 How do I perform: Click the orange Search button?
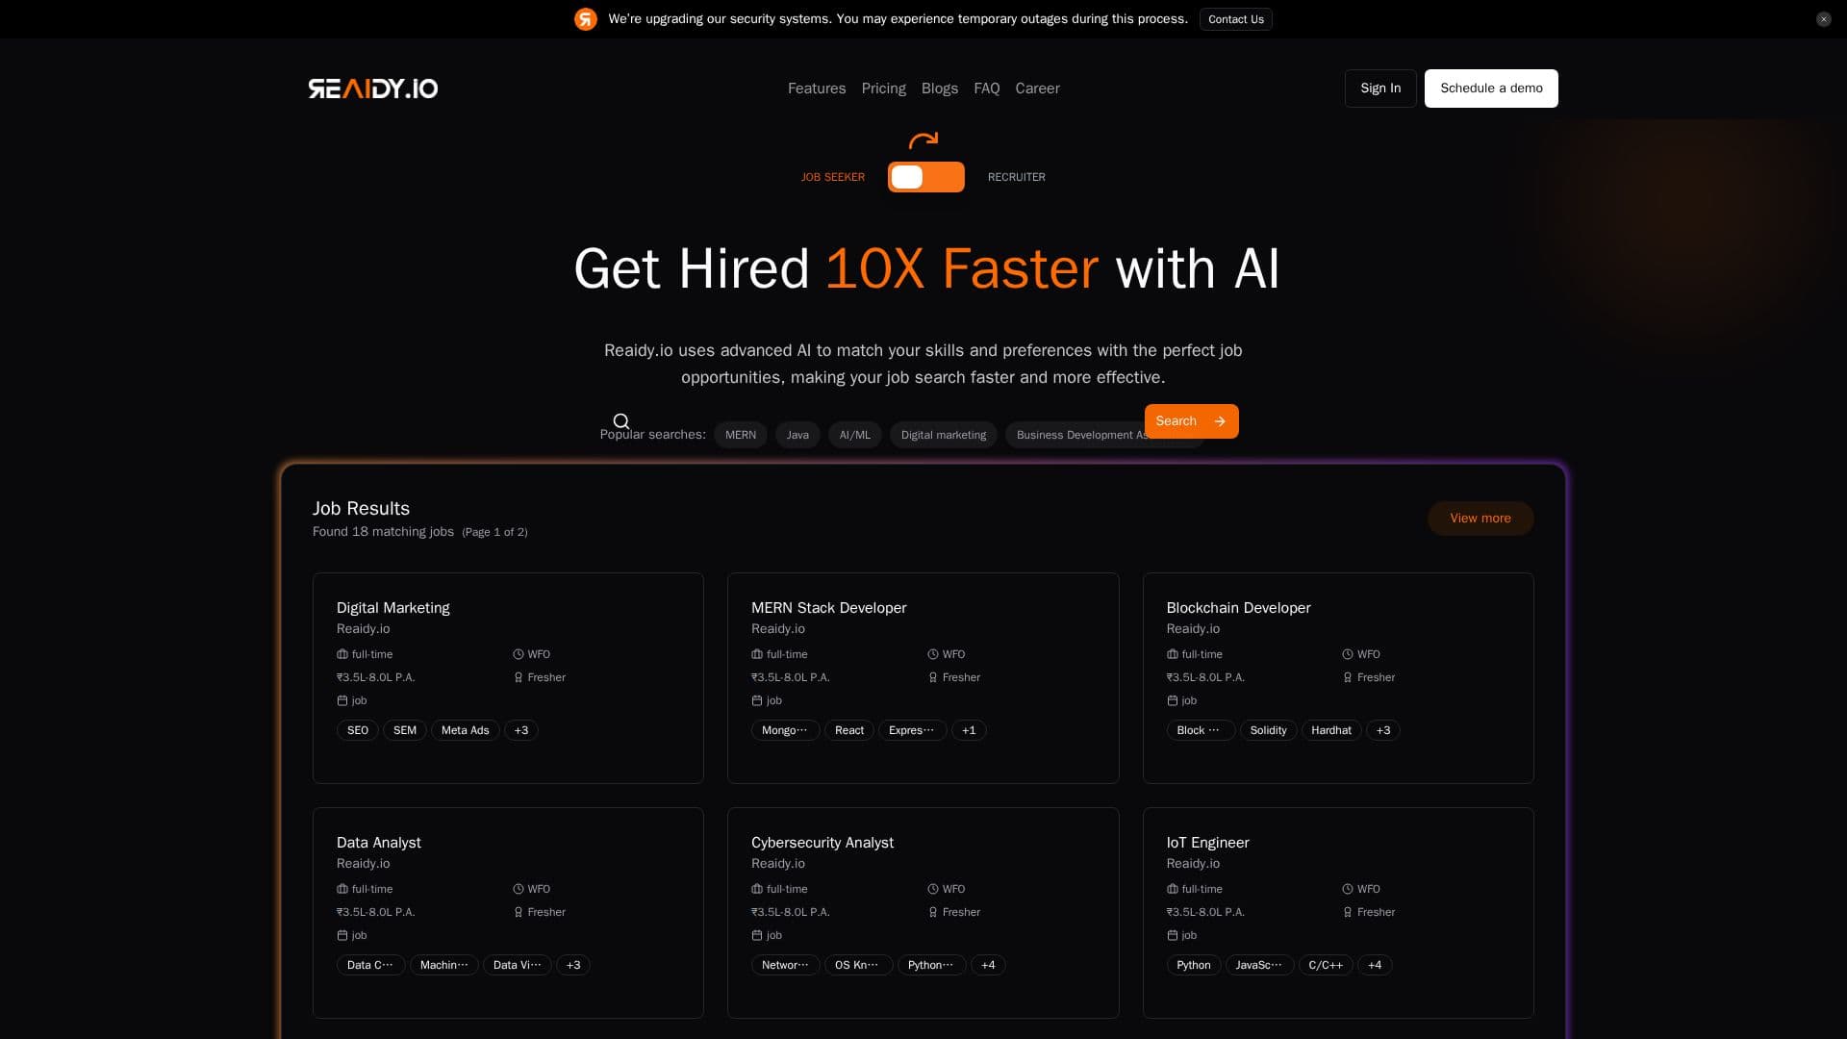(x=1192, y=421)
